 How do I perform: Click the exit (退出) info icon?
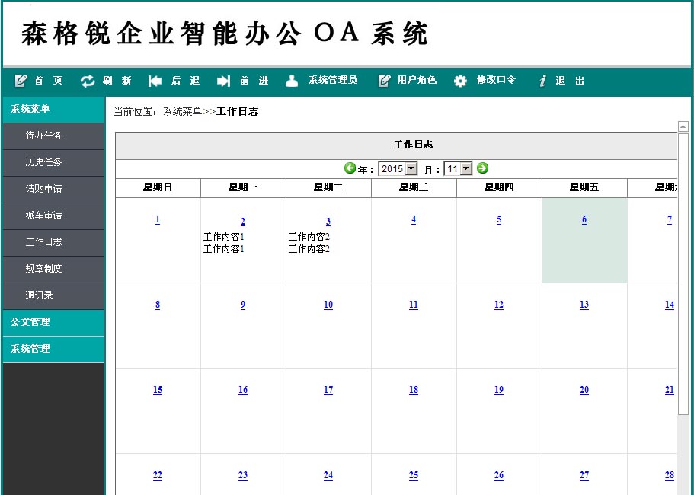[x=542, y=81]
